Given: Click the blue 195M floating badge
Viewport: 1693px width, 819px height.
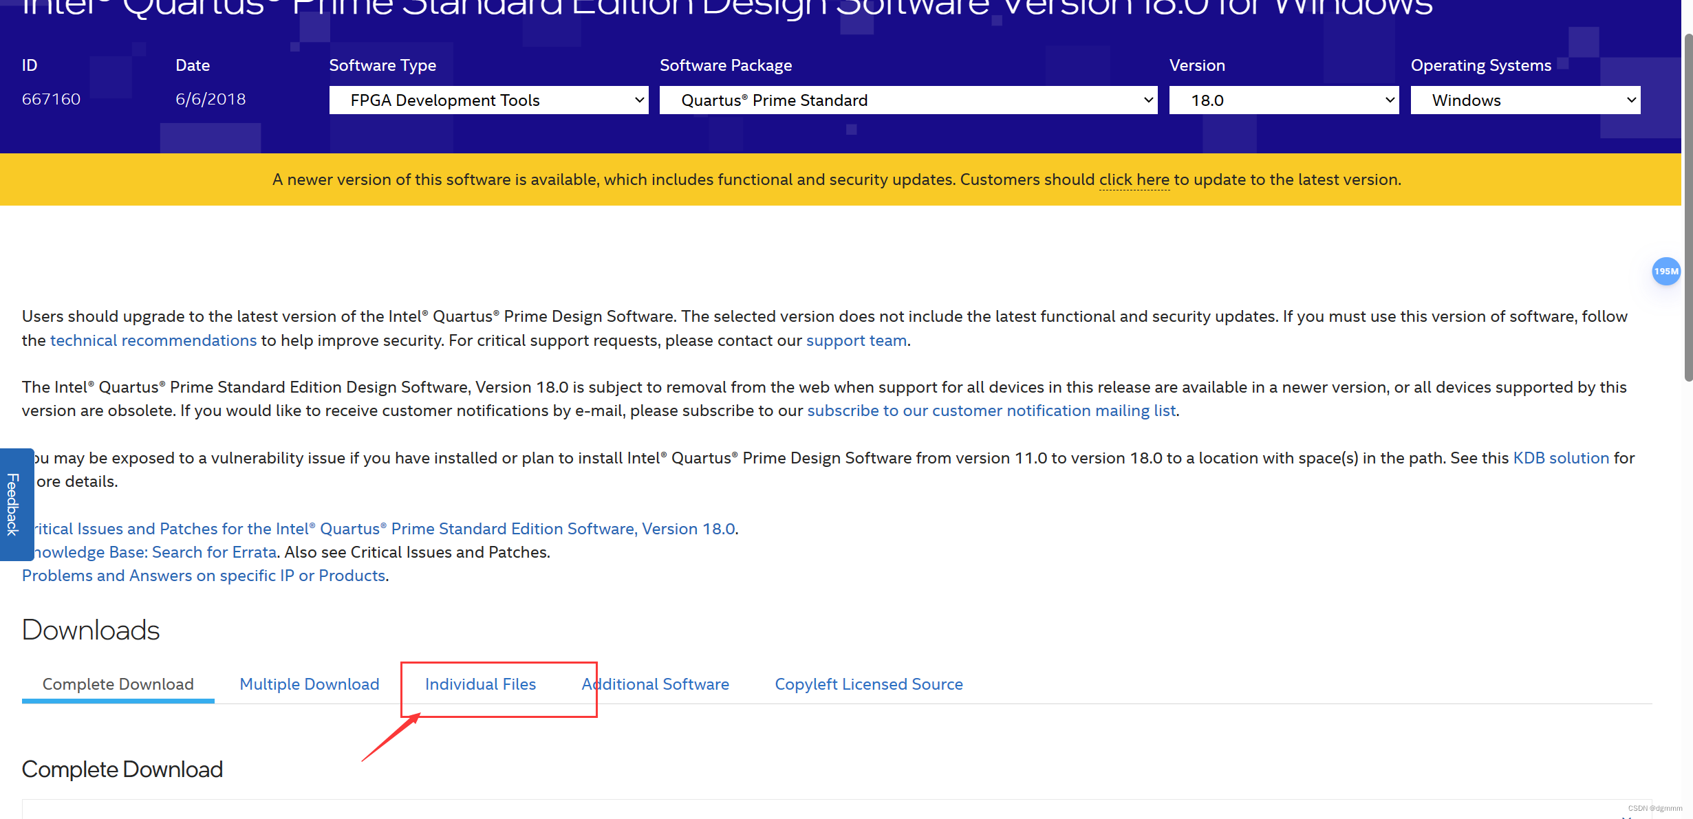Looking at the screenshot, I should pos(1665,272).
